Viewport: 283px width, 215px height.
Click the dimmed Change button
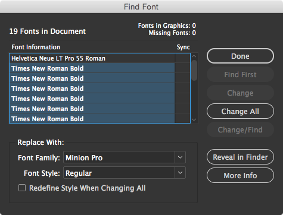click(x=240, y=93)
